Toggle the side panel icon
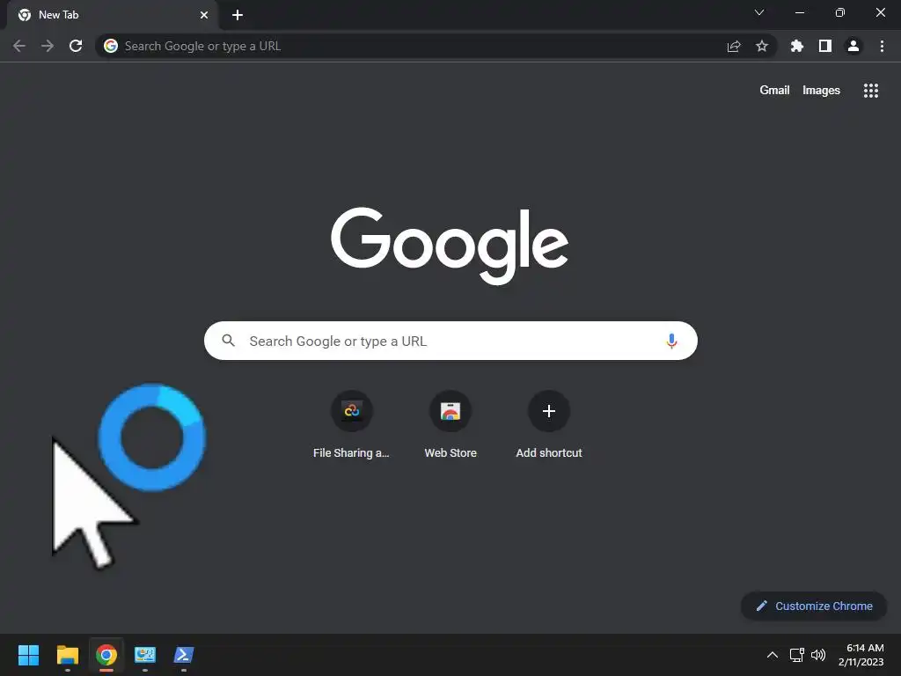The height and width of the screenshot is (676, 901). pyautogui.click(x=825, y=46)
